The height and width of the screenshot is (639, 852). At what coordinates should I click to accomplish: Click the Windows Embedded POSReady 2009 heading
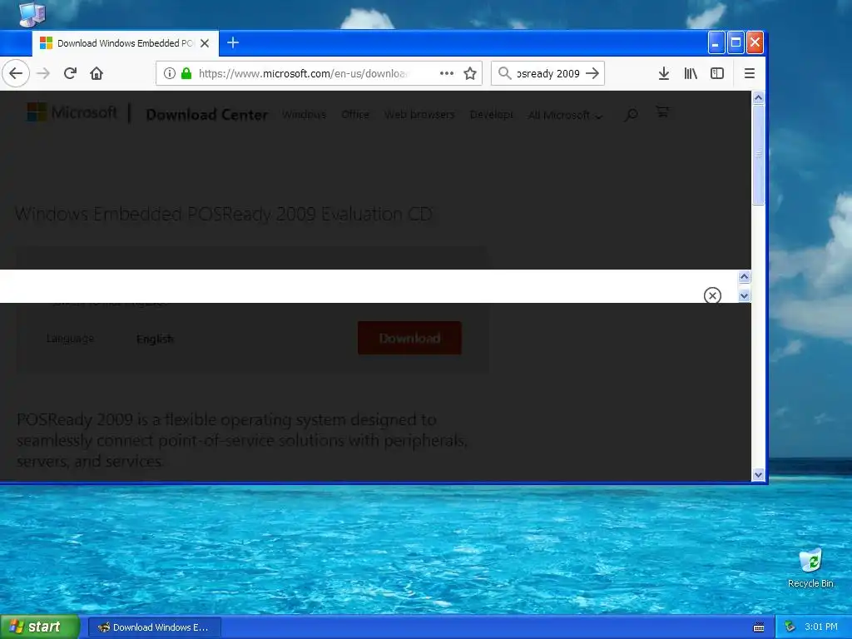pos(224,214)
